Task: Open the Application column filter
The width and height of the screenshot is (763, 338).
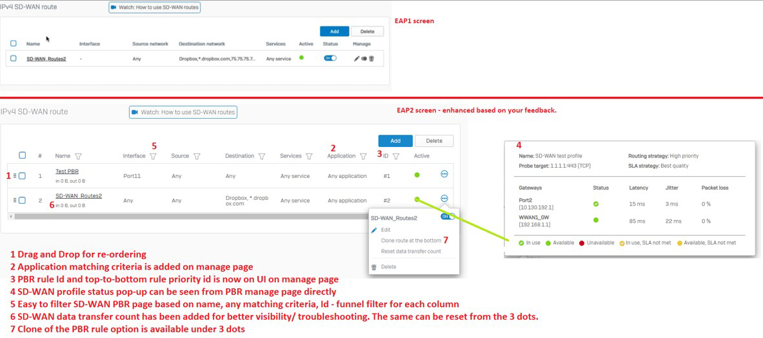Action: click(x=363, y=156)
